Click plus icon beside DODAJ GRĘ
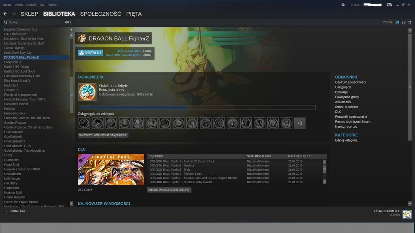Viewport: 415px width, 233px height. [x=6, y=211]
